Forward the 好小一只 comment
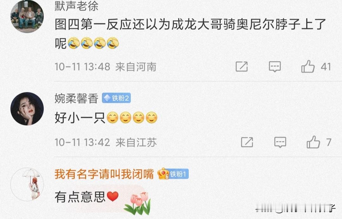The image size is (342, 219). (x=247, y=142)
